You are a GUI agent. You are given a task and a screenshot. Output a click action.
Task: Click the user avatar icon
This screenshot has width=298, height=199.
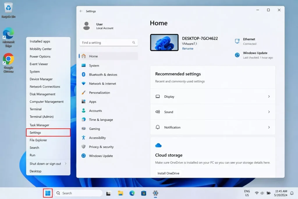coord(86,26)
